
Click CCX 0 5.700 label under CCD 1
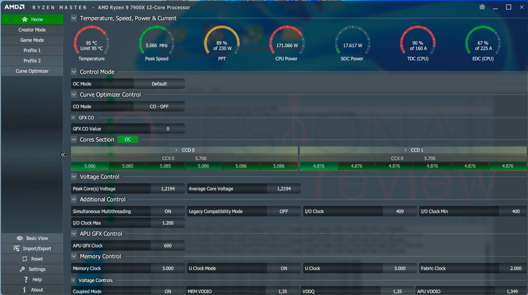click(413, 158)
